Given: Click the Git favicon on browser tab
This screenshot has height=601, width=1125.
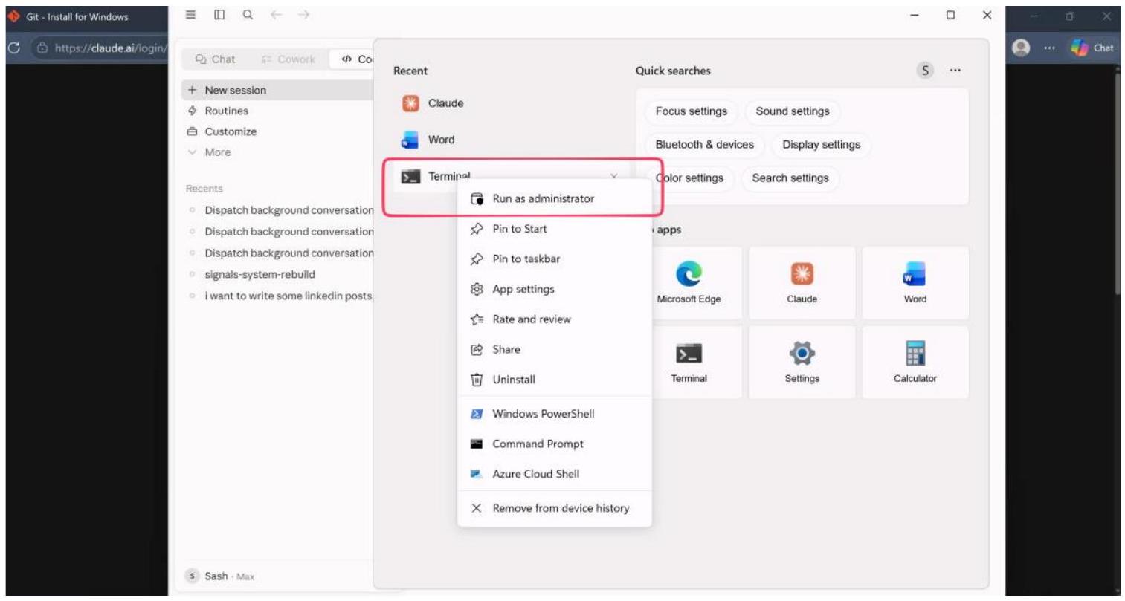Looking at the screenshot, I should [x=13, y=16].
